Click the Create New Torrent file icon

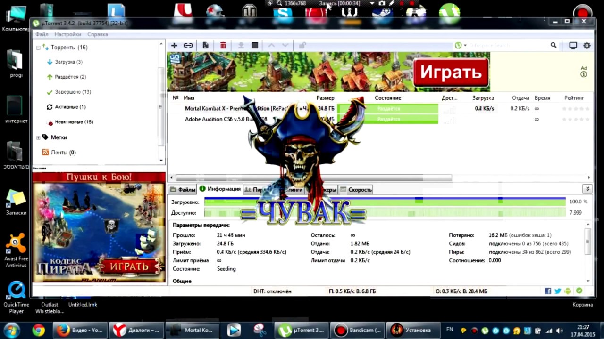coord(205,45)
